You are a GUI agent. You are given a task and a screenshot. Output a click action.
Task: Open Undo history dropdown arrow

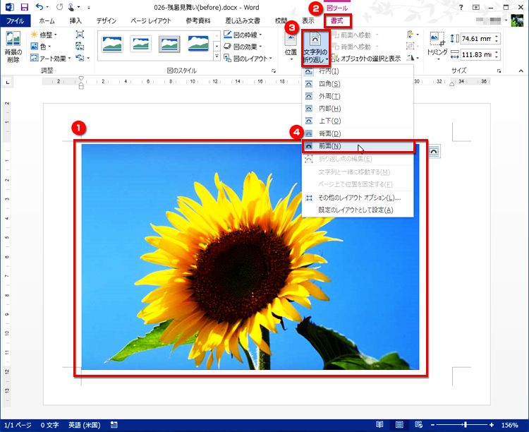point(47,7)
